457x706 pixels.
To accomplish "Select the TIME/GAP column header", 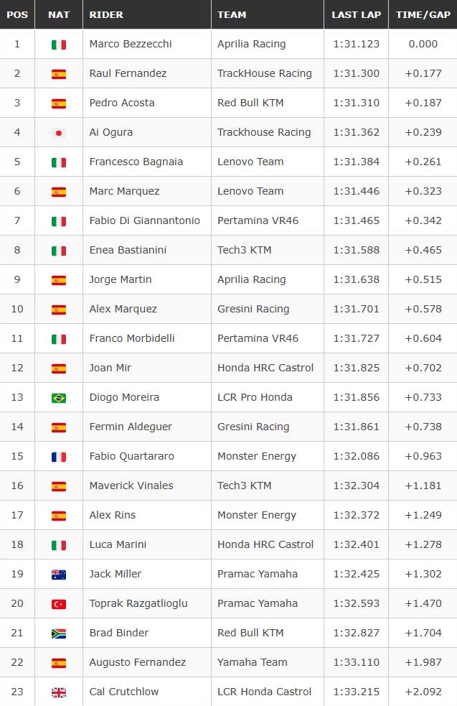I will [x=423, y=14].
